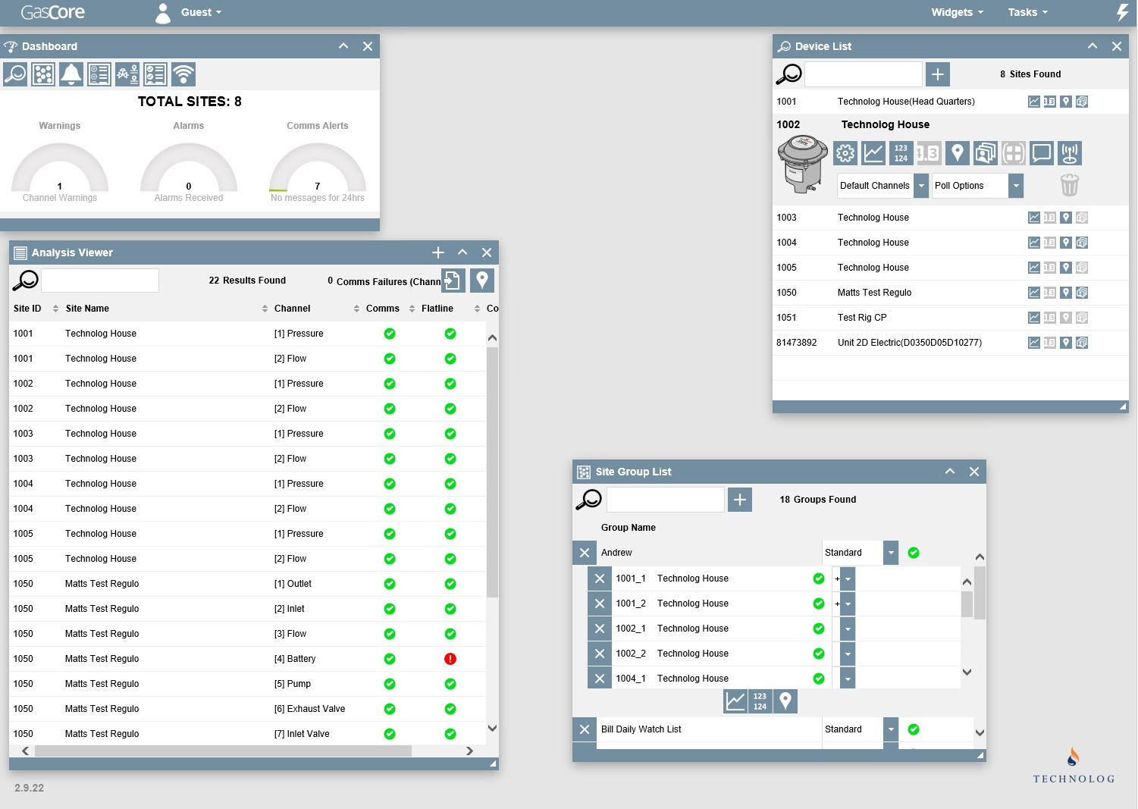Open the Widgets menu
This screenshot has width=1138, height=809.
pyautogui.click(x=958, y=12)
